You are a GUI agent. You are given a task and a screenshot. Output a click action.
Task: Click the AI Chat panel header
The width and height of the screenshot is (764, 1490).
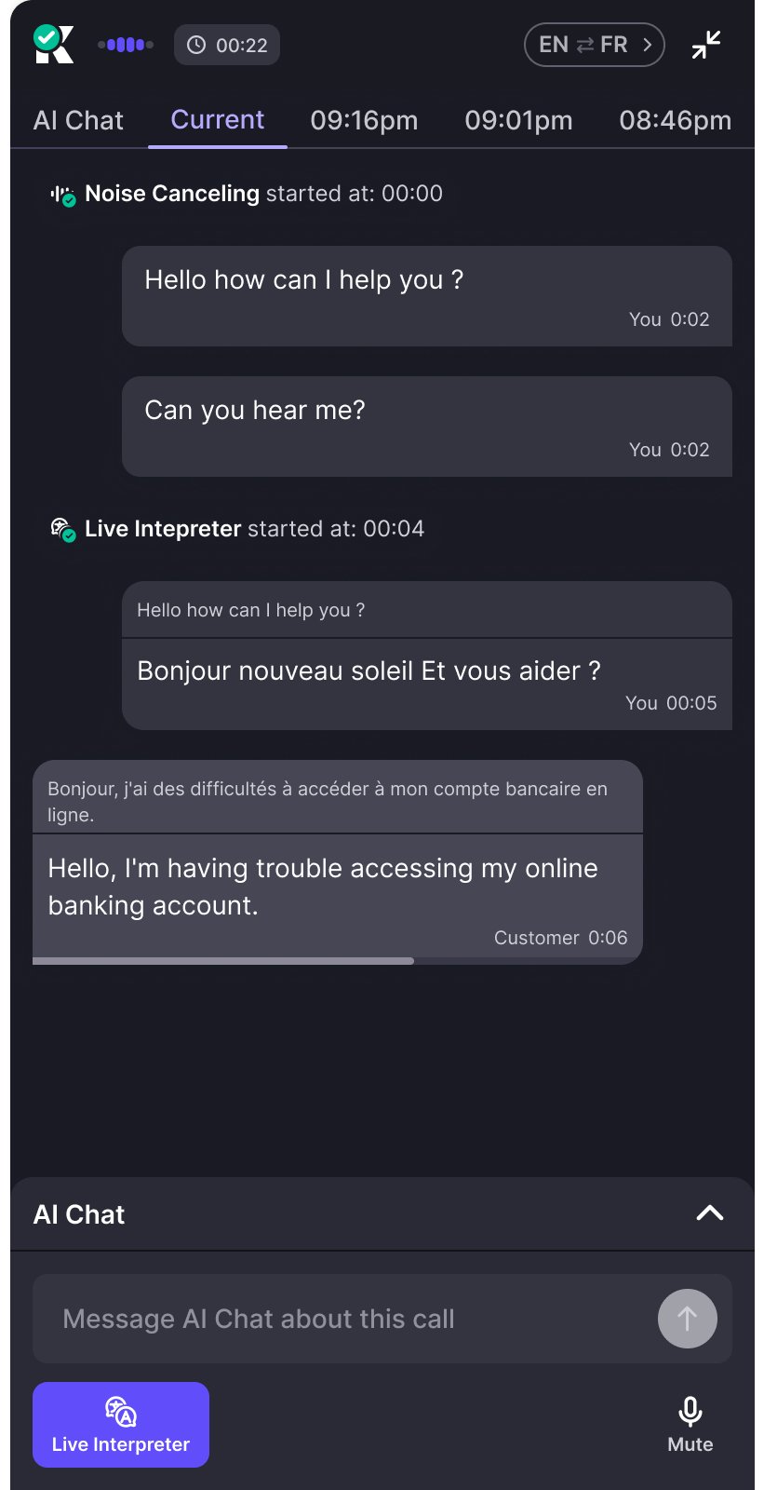(382, 1214)
